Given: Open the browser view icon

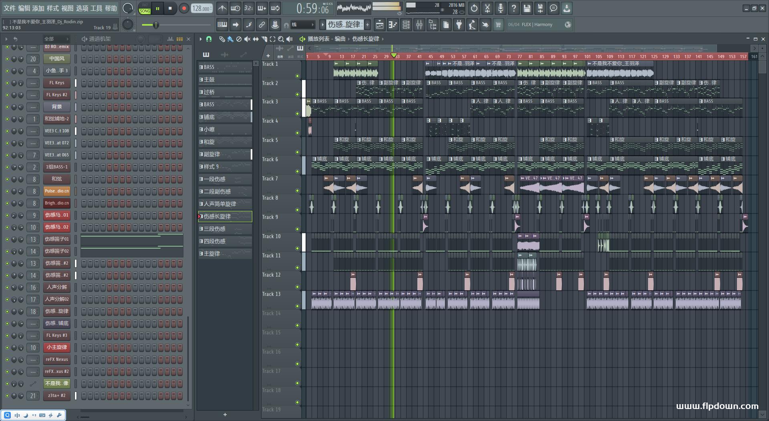Looking at the screenshot, I should pos(433,25).
